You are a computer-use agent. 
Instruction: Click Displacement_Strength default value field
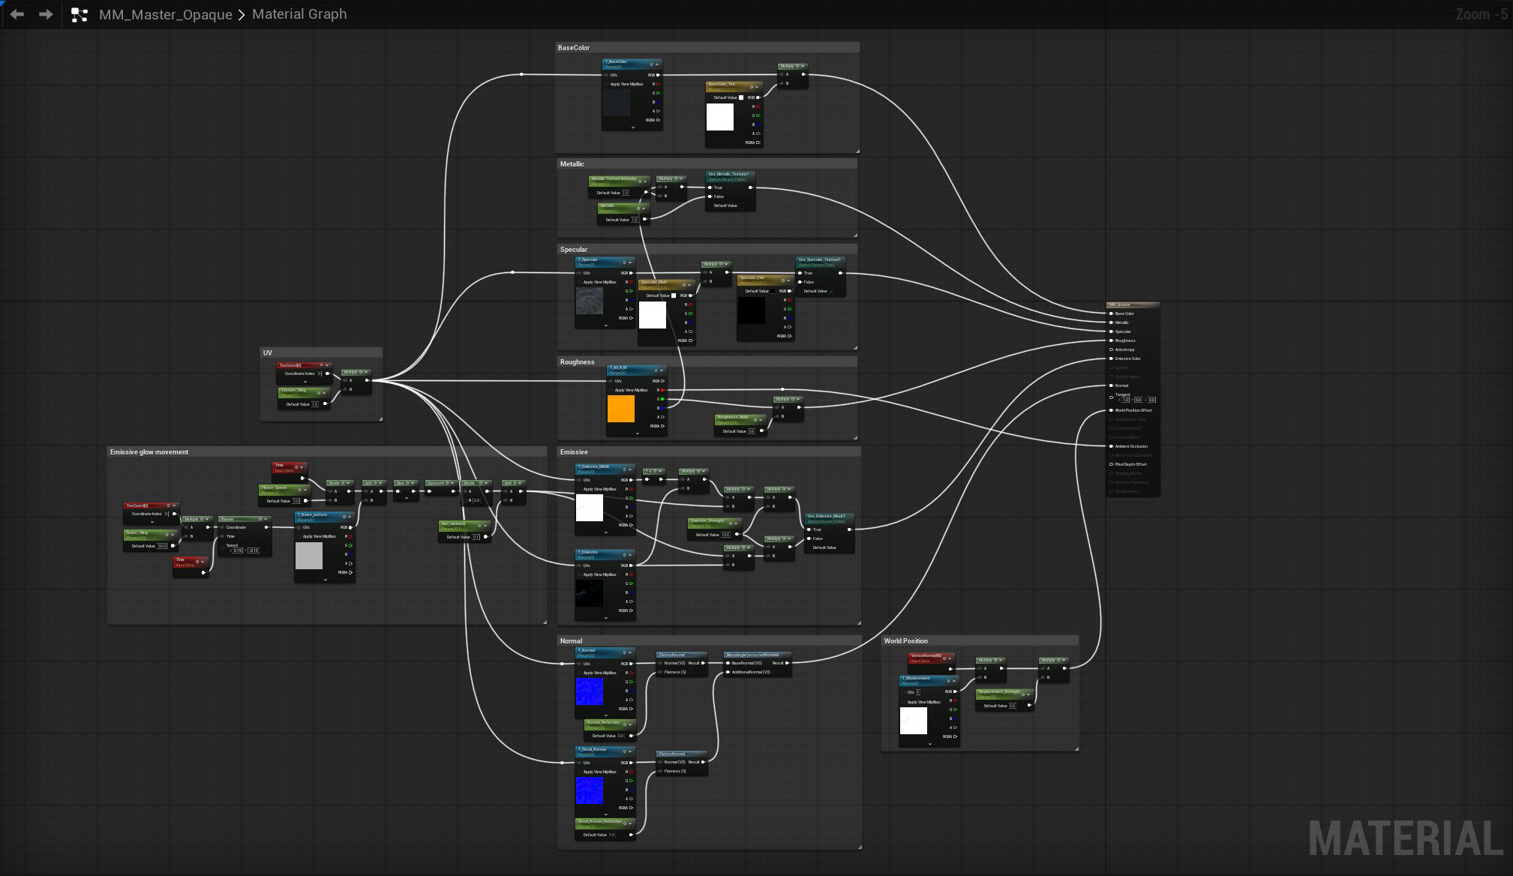click(1012, 706)
